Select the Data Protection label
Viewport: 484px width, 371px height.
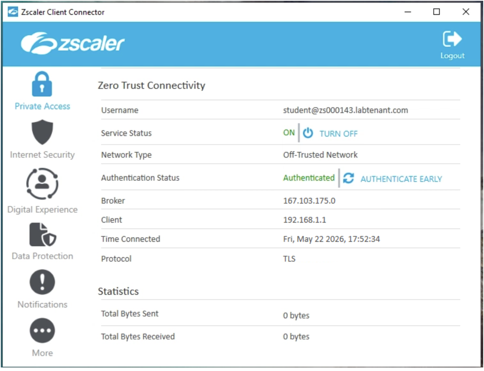click(x=42, y=256)
